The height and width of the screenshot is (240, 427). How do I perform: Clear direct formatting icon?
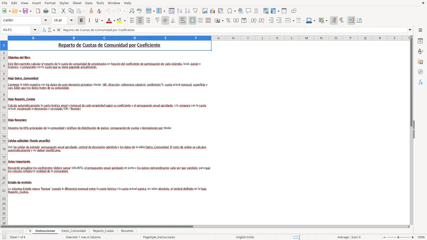(99, 11)
